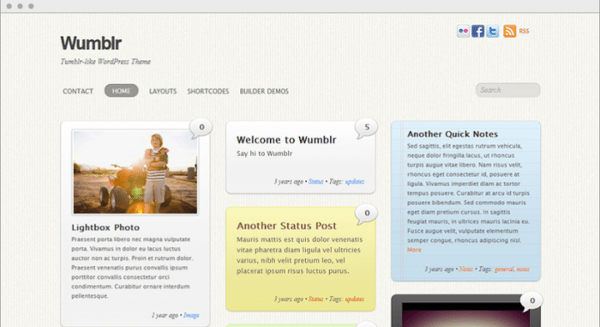Open the Flickr social icon
This screenshot has width=600, height=327.
pos(463,31)
